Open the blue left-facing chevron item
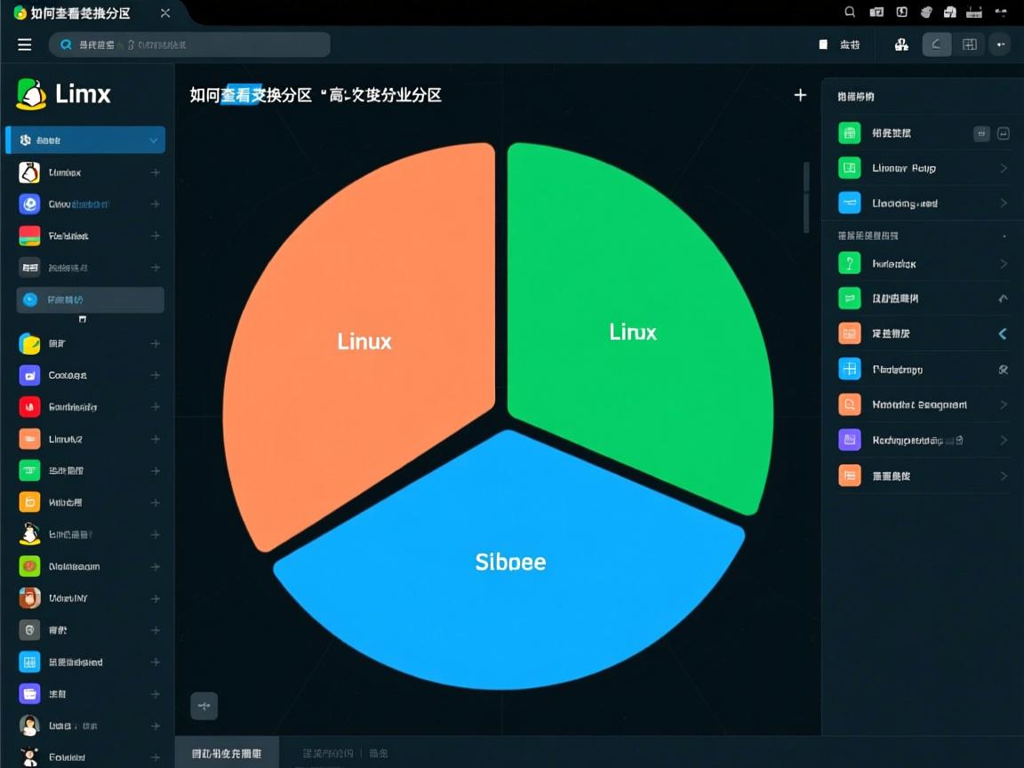 (1003, 333)
